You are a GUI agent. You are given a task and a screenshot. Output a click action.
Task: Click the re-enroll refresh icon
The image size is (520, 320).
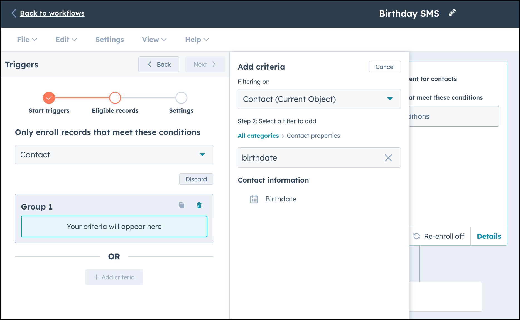[x=416, y=236]
